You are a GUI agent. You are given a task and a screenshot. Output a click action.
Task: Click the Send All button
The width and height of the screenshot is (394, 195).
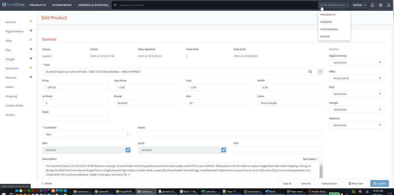coord(306,184)
